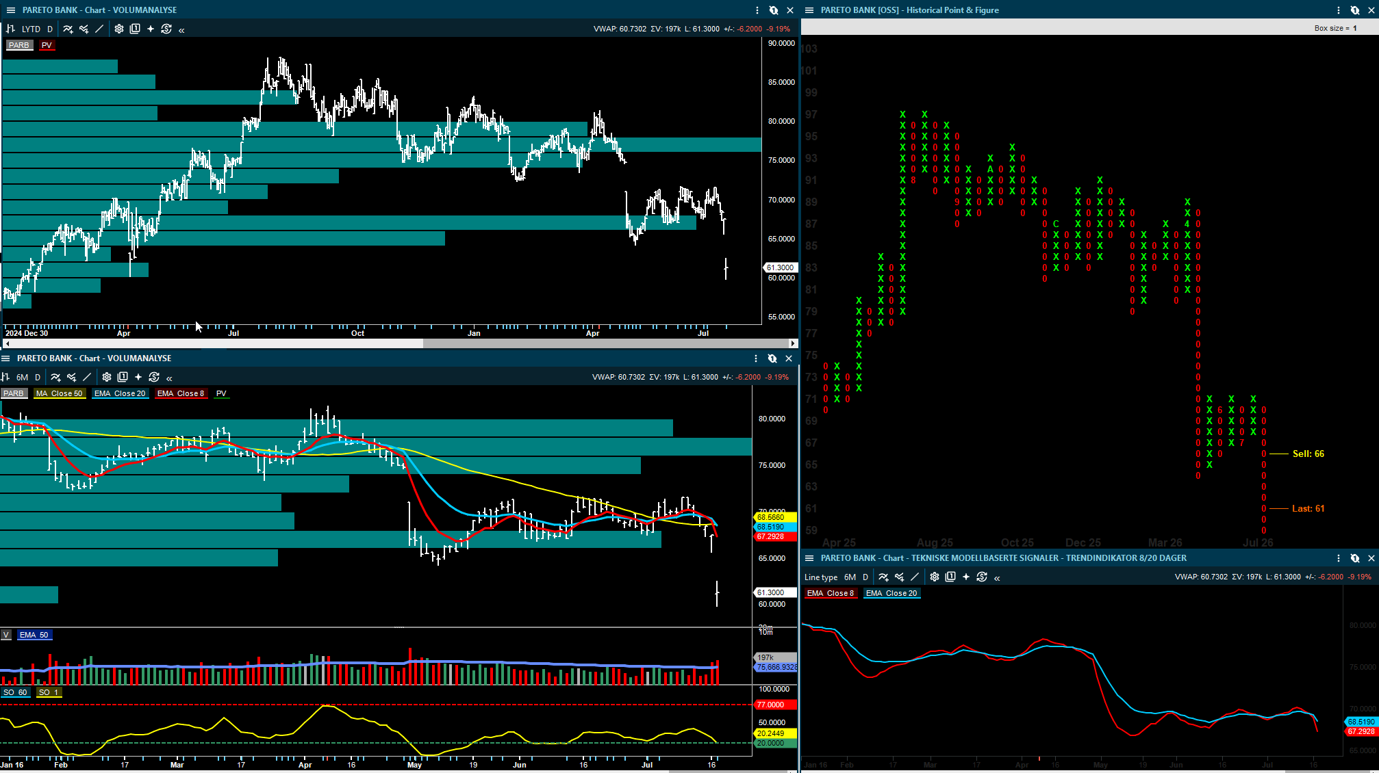Open the Line type dropdown in the Trendindikator chart
The width and height of the screenshot is (1379, 773).
click(821, 577)
